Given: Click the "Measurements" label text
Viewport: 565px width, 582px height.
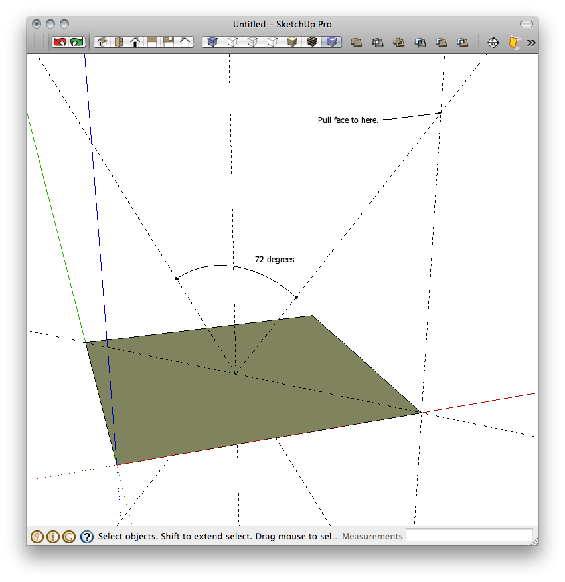Looking at the screenshot, I should (x=372, y=536).
